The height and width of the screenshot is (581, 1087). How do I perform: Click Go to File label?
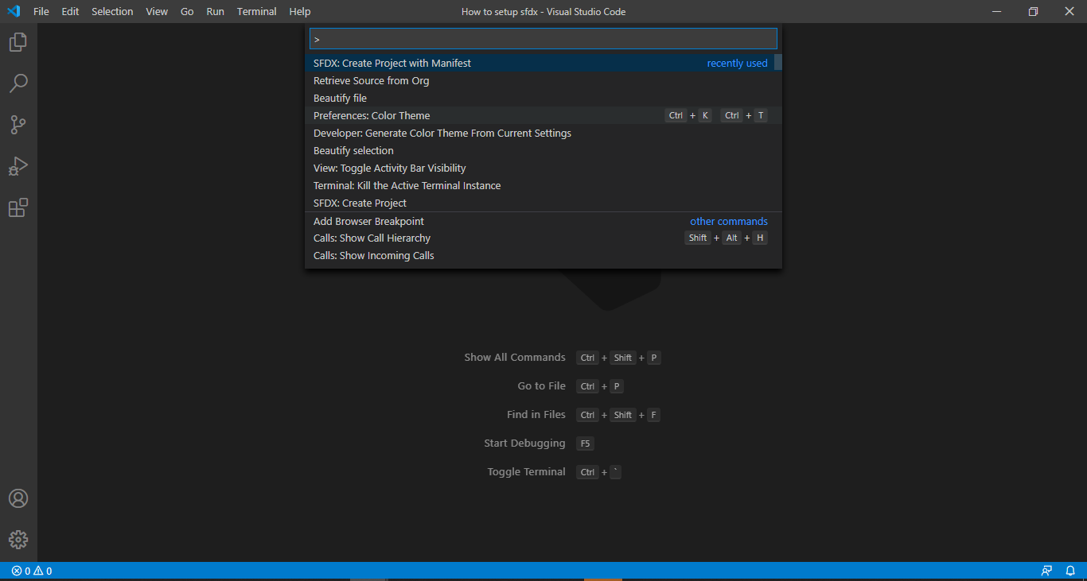coord(542,386)
